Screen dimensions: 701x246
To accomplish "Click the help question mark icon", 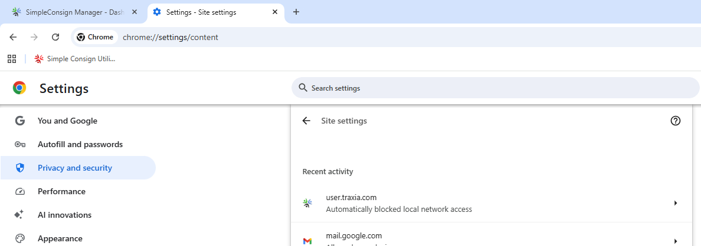I will pyautogui.click(x=676, y=121).
